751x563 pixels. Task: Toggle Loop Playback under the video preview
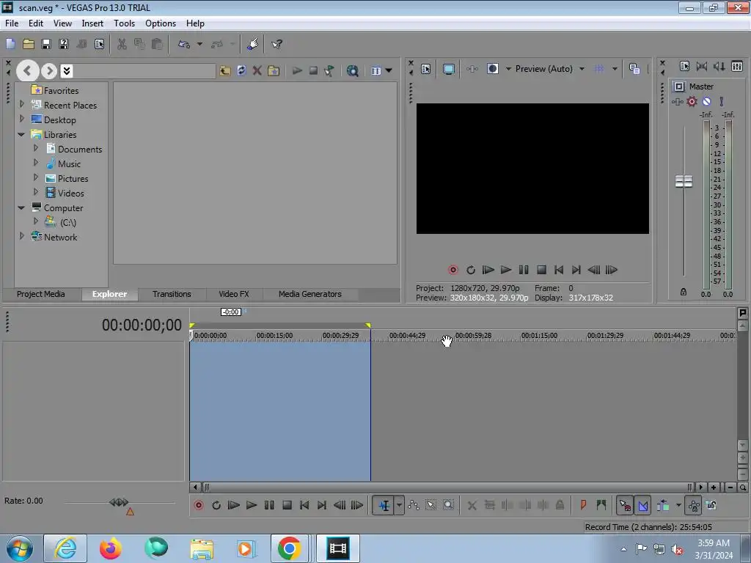(470, 270)
